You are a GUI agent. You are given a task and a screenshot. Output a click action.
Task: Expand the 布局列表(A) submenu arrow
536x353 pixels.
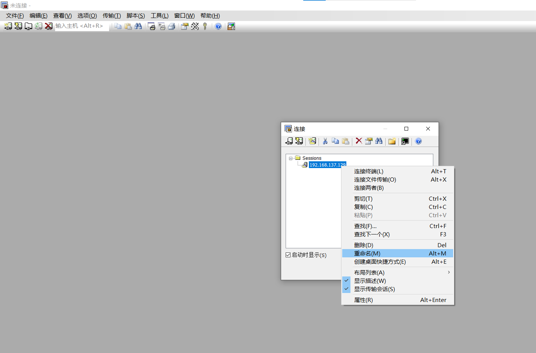tap(449, 272)
